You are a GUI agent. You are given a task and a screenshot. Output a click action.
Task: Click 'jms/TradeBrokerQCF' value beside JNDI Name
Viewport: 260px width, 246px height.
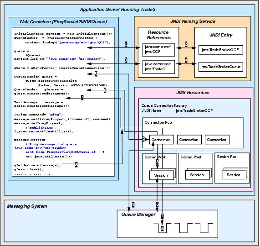[x=194, y=110]
